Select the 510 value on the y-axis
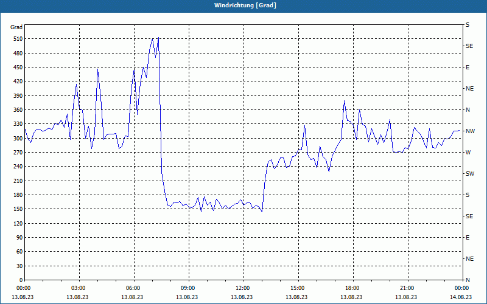487x304 pixels. (18, 39)
